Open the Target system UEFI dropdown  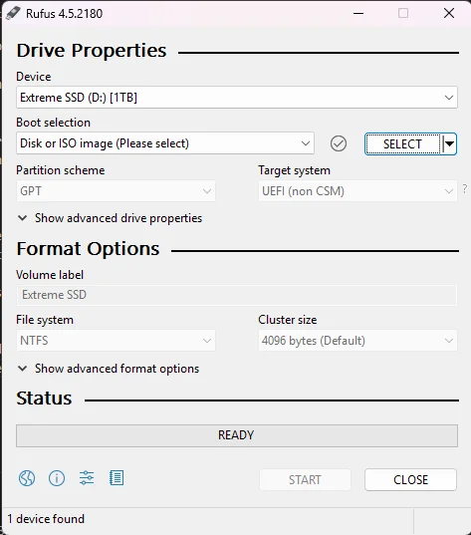point(357,191)
